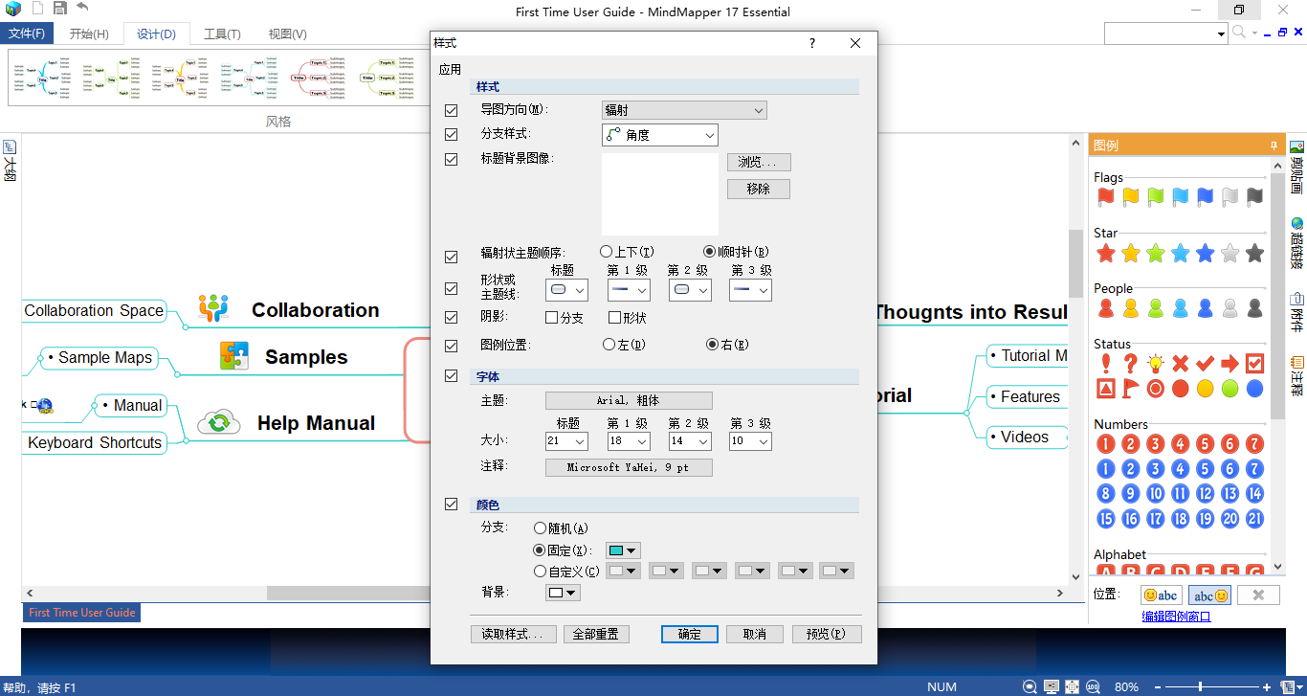Select the orange number 1 icon under Numbers
1307x696 pixels.
1105,443
